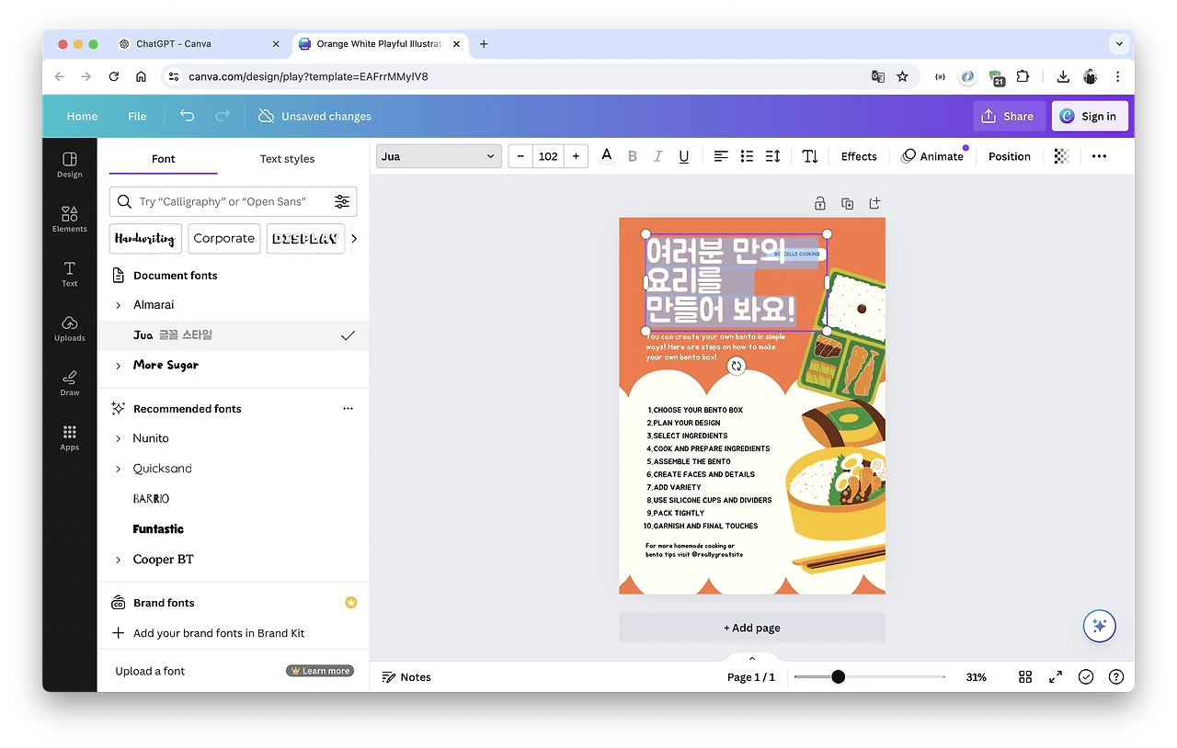Open the Home menu
Image resolution: width=1177 pixels, height=748 pixels.
point(82,117)
